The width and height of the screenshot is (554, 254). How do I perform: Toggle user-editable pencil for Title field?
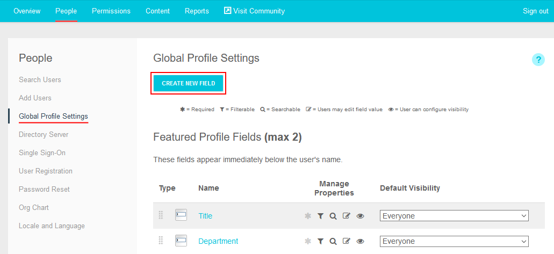346,215
